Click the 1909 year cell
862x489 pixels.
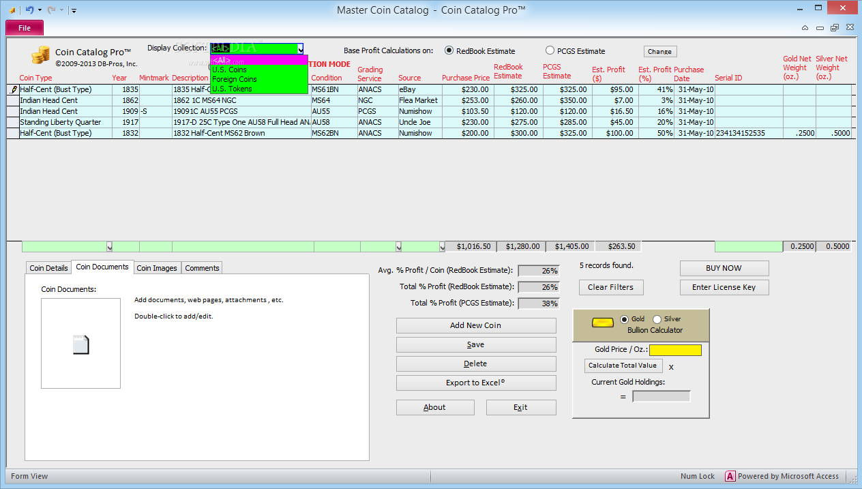125,111
